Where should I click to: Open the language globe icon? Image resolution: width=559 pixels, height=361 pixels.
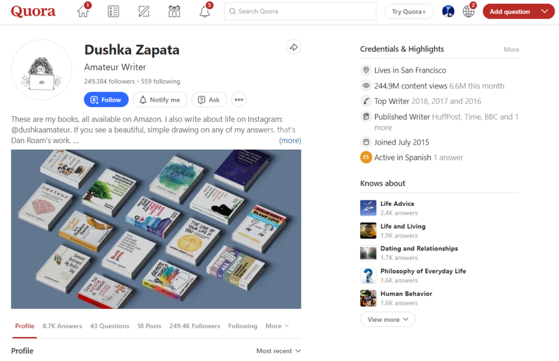coord(468,11)
